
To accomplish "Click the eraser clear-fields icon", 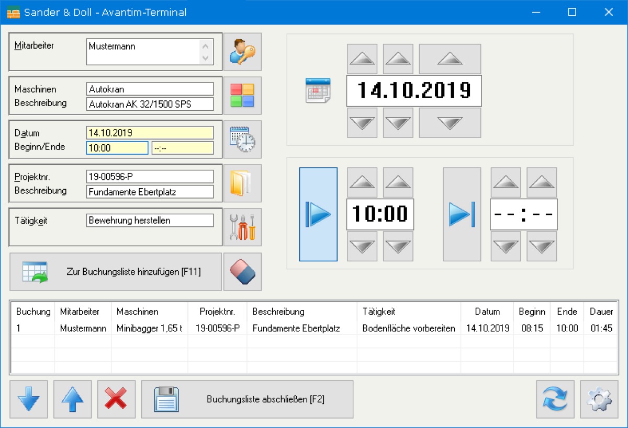I will 242,272.
